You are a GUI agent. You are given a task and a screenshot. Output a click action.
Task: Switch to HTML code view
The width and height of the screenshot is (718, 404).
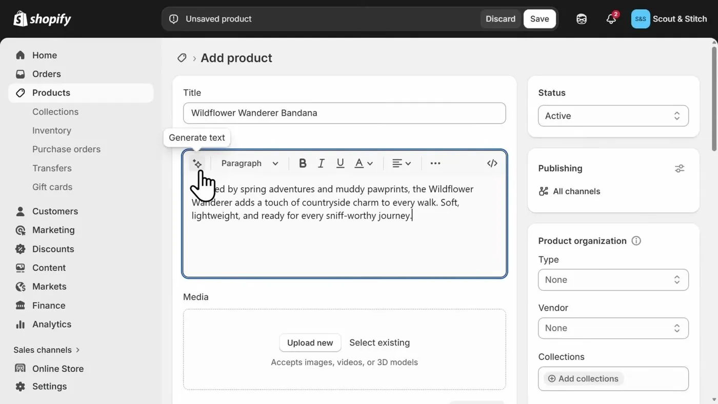[x=492, y=163]
